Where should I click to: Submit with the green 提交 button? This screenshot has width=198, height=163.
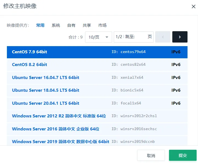pos(183,155)
